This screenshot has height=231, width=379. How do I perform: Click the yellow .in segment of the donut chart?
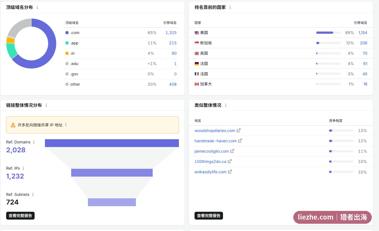(x=10, y=40)
